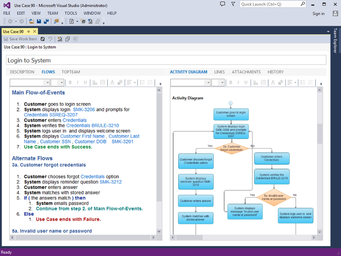
Task: Click the Save All toolbar icon
Action: coord(46,21)
